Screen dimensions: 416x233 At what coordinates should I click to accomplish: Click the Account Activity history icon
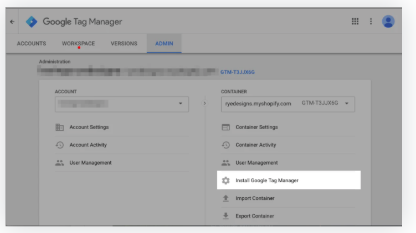pyautogui.click(x=59, y=145)
